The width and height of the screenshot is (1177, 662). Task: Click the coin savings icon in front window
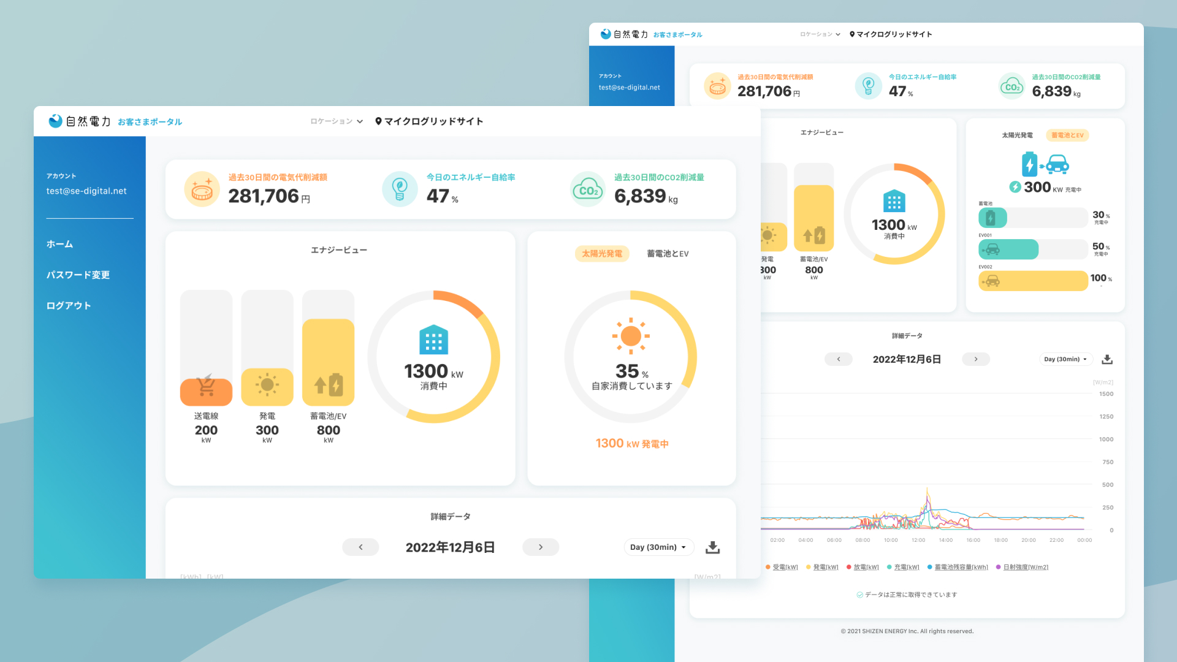tap(202, 189)
